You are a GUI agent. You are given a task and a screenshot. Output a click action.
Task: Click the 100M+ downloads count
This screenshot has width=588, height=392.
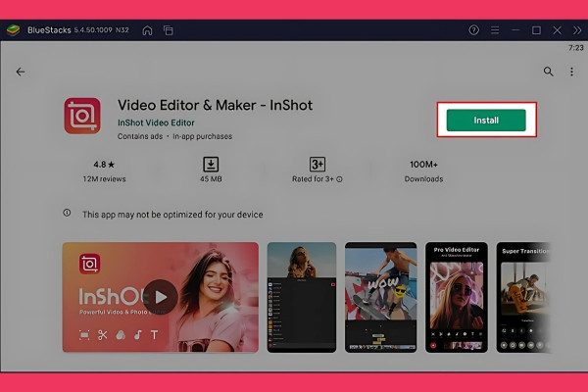click(x=423, y=165)
